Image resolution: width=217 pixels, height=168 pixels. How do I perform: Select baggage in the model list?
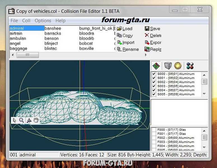click(18, 48)
